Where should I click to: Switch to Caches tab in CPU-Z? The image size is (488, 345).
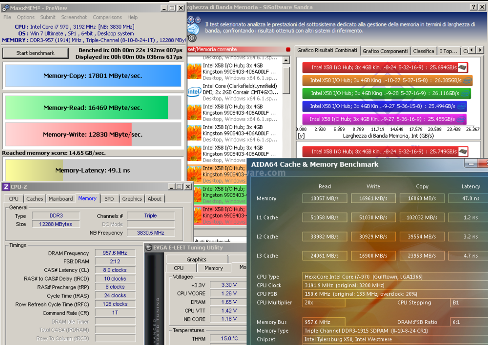35,198
